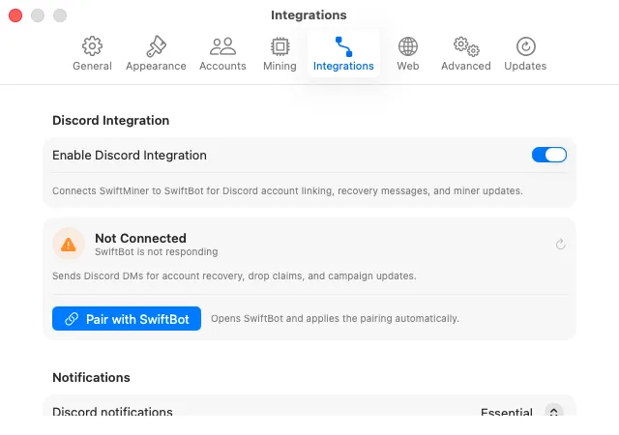The image size is (619, 435).
Task: Disable the Enable Discord Integration switch
Action: point(548,155)
